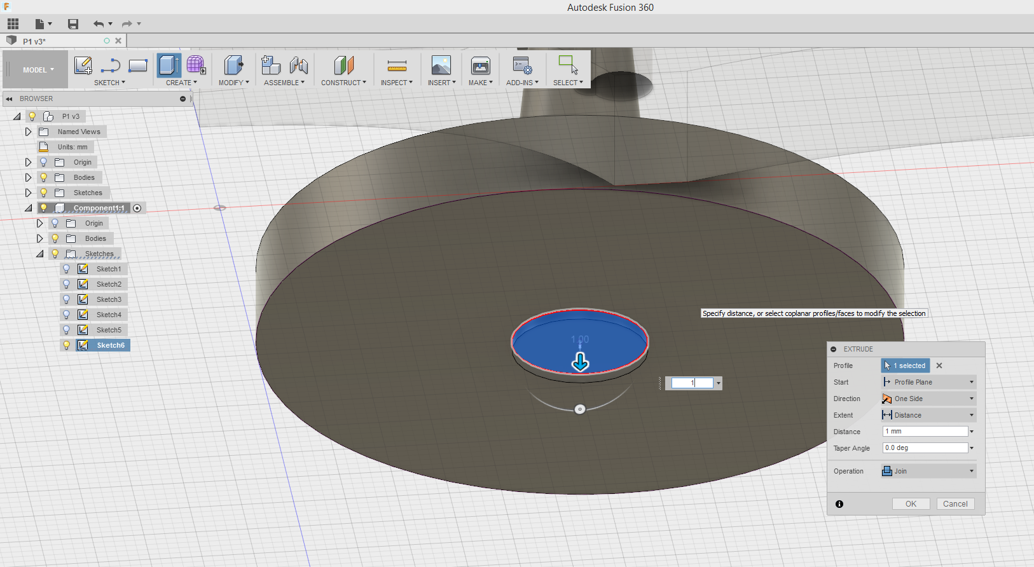This screenshot has height=567, width=1034.
Task: Open the MODIFY menu
Action: tap(233, 83)
